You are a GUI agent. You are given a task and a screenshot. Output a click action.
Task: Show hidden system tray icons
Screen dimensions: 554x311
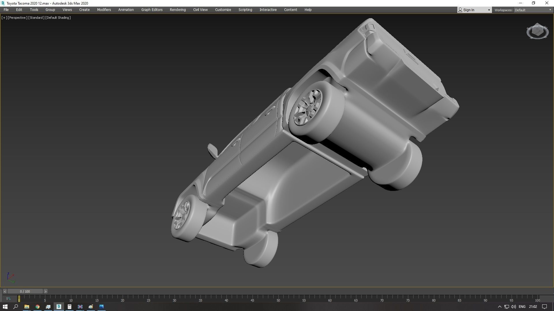click(x=500, y=307)
